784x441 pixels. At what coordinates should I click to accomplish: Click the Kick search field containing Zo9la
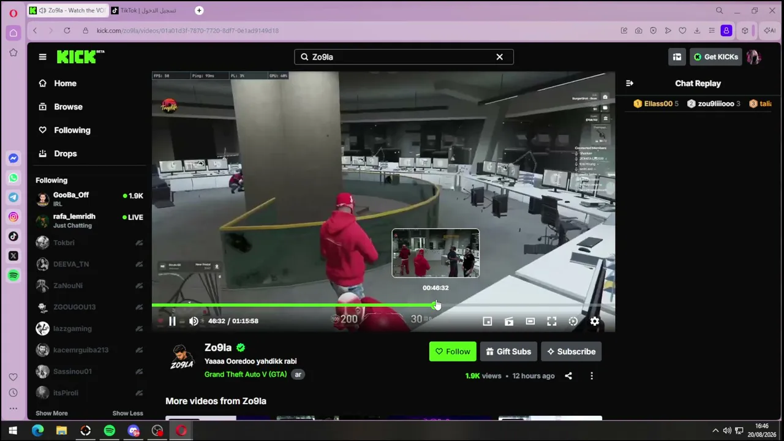tap(404, 57)
